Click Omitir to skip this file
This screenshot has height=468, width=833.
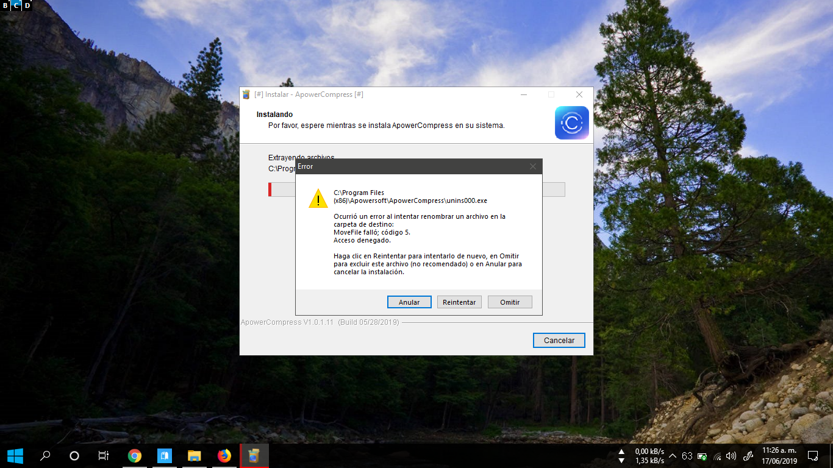pos(510,302)
